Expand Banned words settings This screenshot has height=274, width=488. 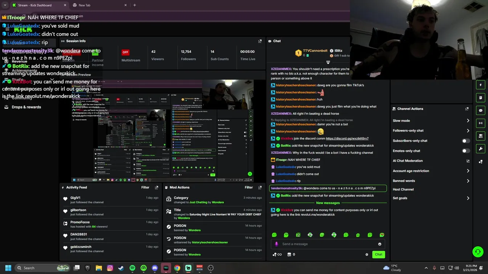[x=468, y=181]
